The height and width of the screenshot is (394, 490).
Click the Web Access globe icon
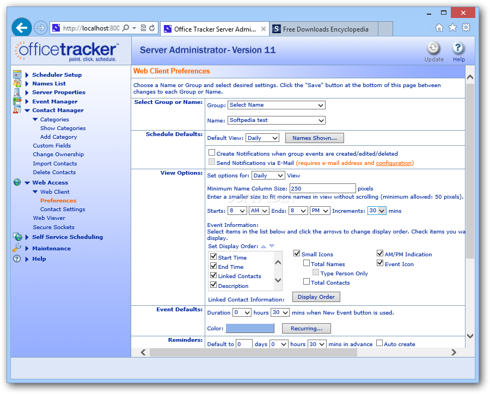[x=17, y=182]
